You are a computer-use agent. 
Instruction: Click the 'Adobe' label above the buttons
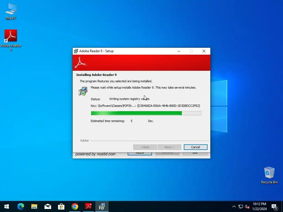85,141
